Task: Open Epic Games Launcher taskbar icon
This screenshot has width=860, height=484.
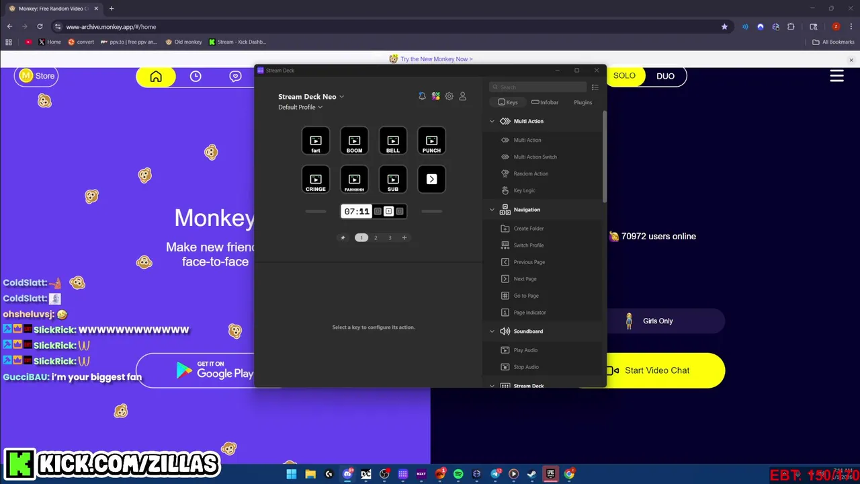Action: (x=550, y=474)
